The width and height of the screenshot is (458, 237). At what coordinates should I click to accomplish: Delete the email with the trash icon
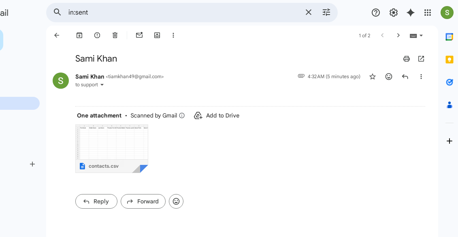[115, 35]
